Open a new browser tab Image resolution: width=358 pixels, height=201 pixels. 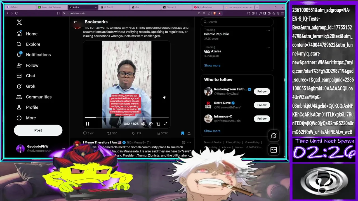tap(257, 7)
